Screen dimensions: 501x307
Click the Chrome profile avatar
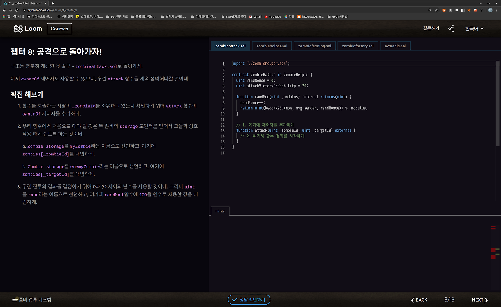point(490,10)
